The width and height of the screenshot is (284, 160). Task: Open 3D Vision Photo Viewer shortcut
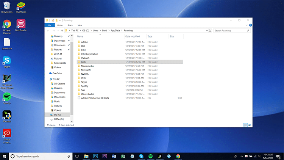click(7, 82)
